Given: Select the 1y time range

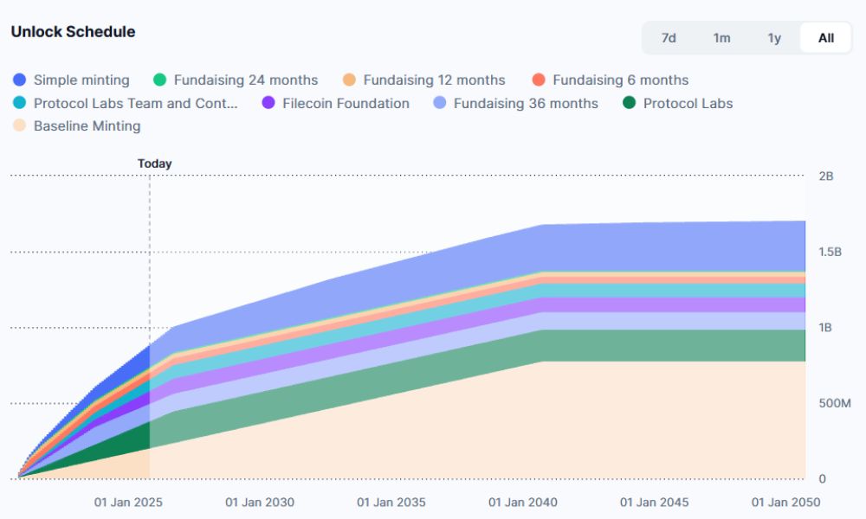Looking at the screenshot, I should point(774,38).
